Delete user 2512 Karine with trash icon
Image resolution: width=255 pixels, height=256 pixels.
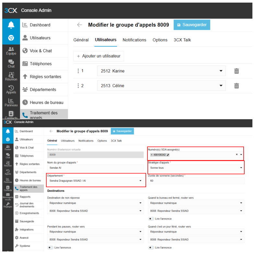click(x=237, y=71)
